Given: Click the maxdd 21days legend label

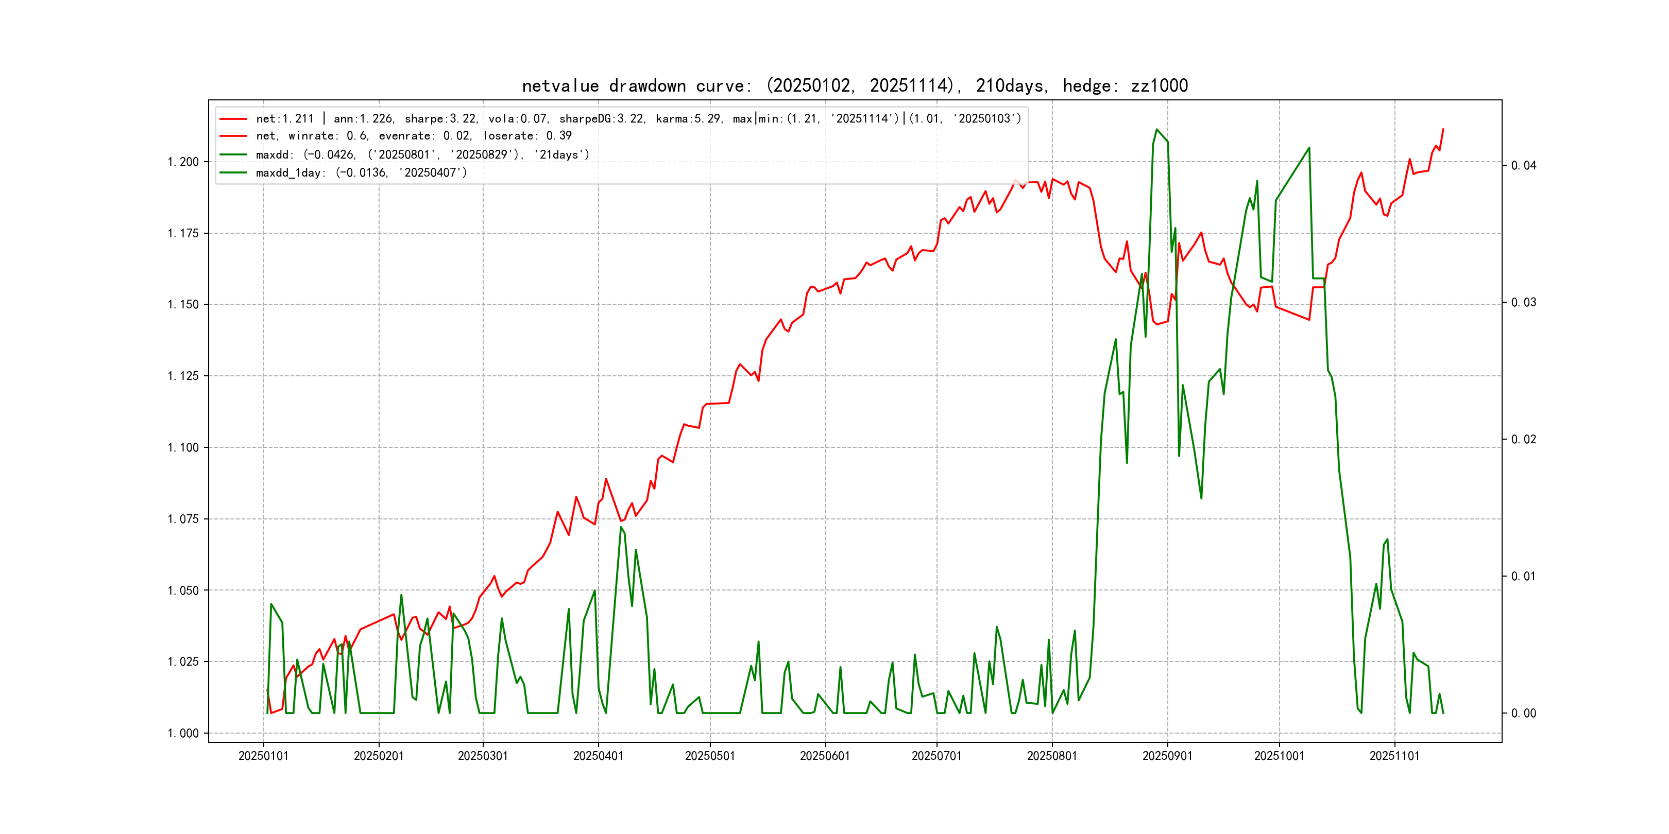Looking at the screenshot, I should pos(422,155).
